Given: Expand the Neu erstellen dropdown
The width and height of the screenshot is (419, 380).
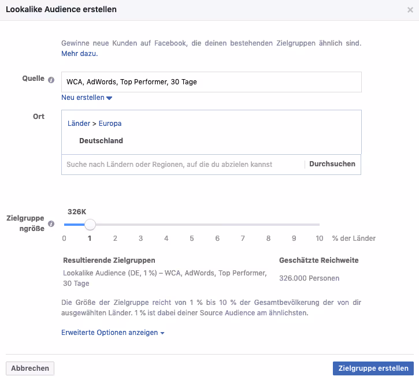Looking at the screenshot, I should tap(87, 98).
